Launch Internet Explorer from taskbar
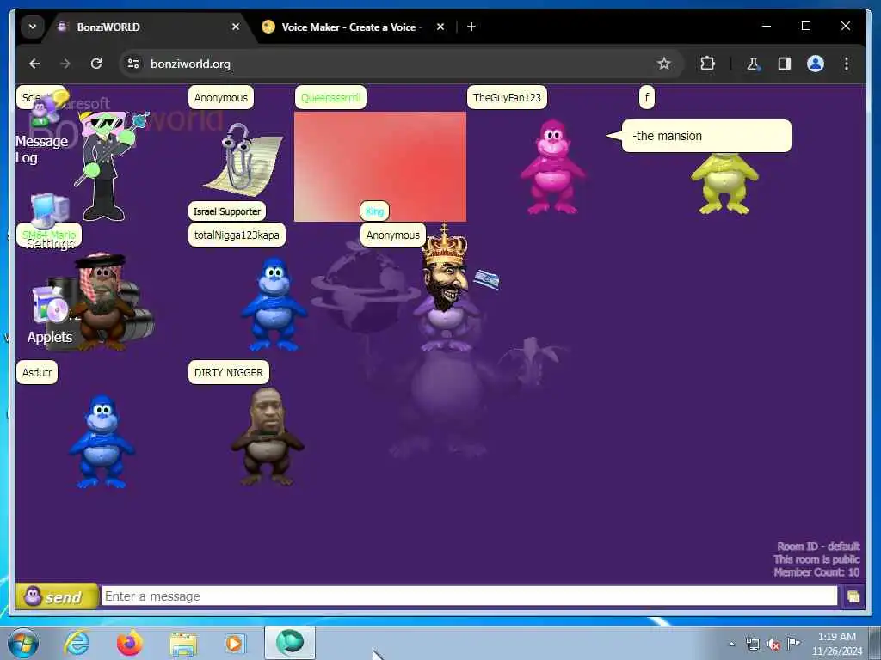 (77, 643)
